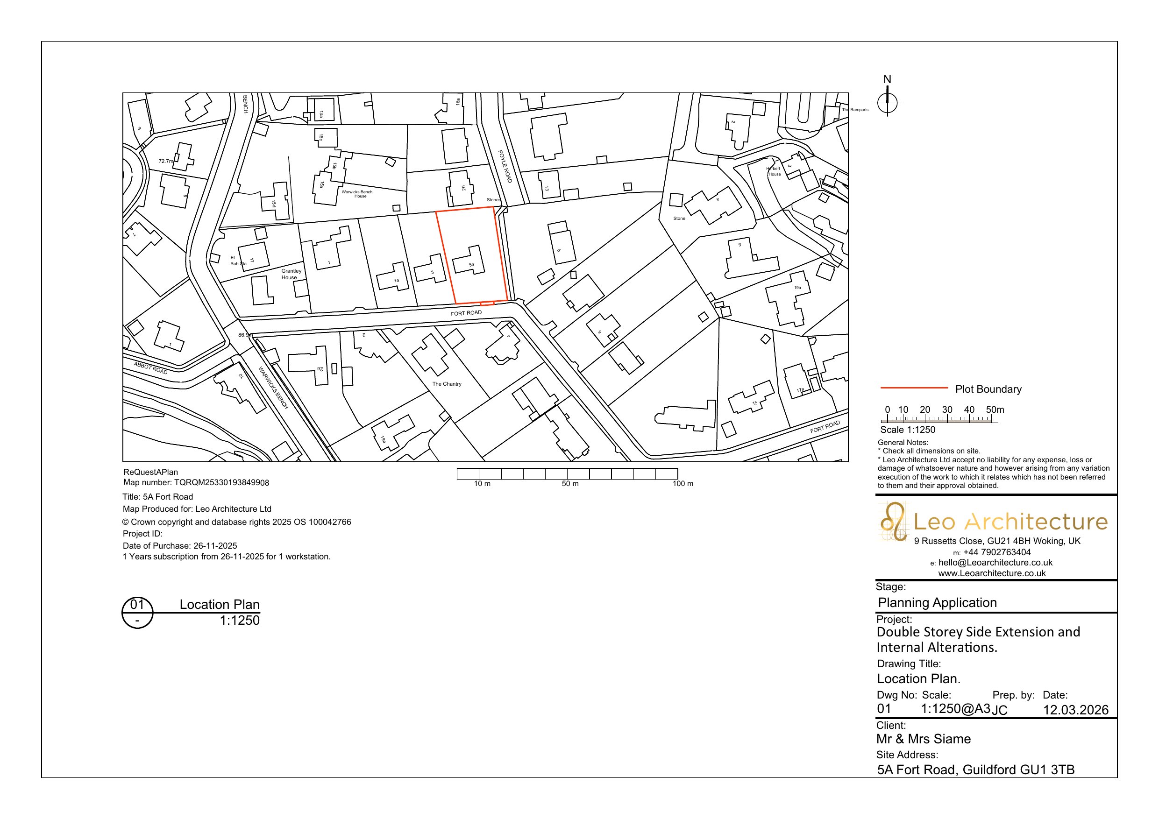This screenshot has height=819, width=1159.
Task: Open the www.Leoarchitecture.co.uk website link
Action: [991, 573]
